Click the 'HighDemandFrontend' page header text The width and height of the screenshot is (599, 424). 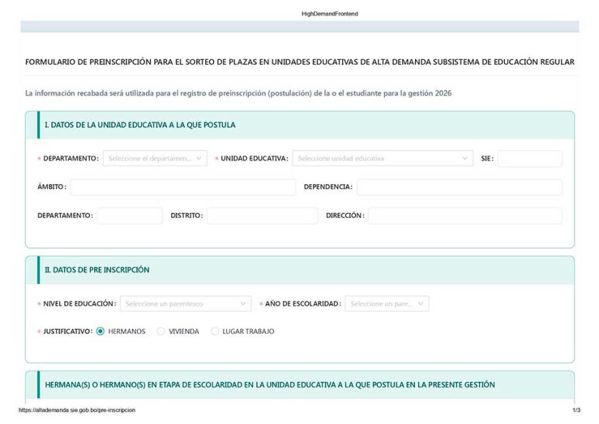pyautogui.click(x=329, y=14)
